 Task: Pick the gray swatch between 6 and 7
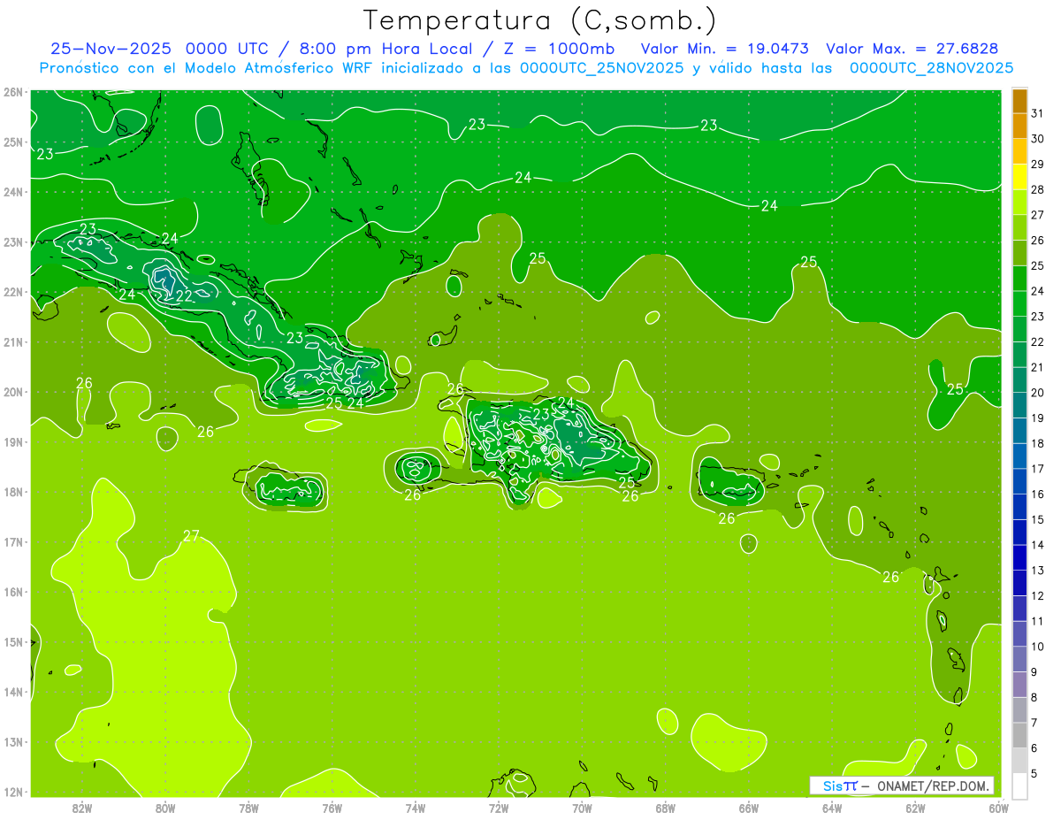pos(1019,735)
